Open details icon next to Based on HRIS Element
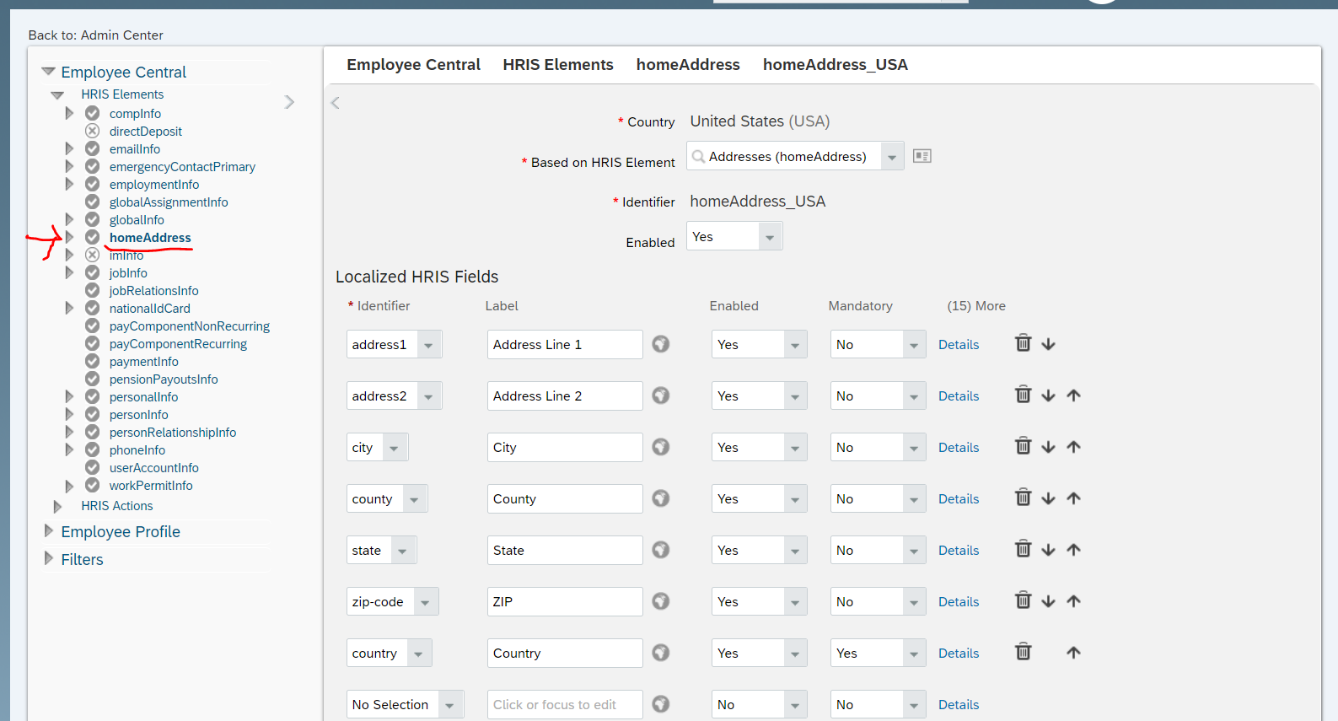1338x721 pixels. [x=922, y=156]
